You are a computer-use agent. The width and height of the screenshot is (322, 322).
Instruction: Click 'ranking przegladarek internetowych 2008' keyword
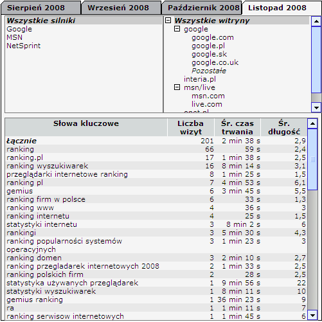click(x=83, y=266)
